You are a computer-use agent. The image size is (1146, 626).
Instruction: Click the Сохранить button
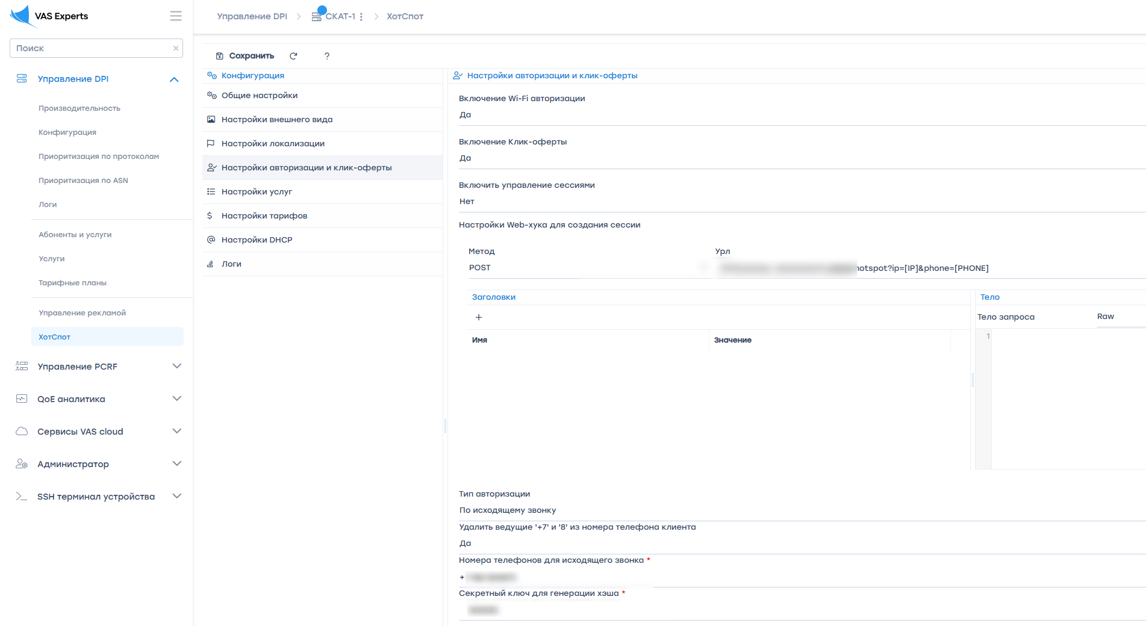245,56
